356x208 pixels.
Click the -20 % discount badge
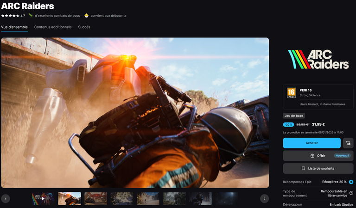coord(288,124)
